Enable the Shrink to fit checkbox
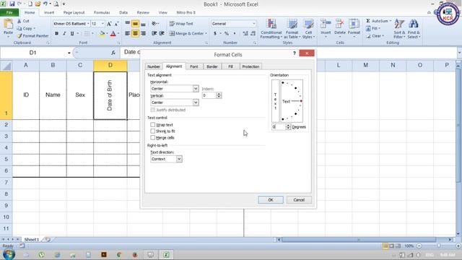The height and width of the screenshot is (260, 462). 152,131
